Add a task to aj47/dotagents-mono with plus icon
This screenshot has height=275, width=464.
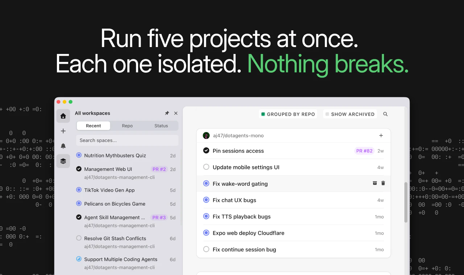381,135
